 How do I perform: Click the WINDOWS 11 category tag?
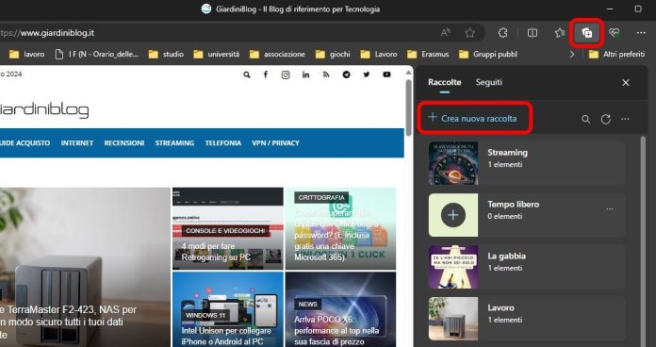[x=205, y=315]
